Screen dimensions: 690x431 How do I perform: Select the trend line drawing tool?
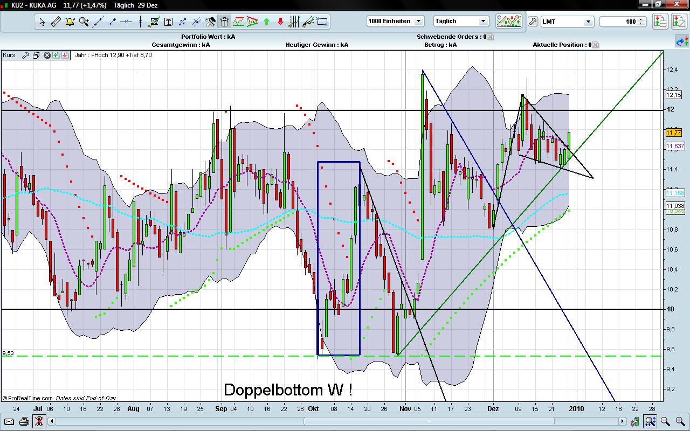coord(98,22)
